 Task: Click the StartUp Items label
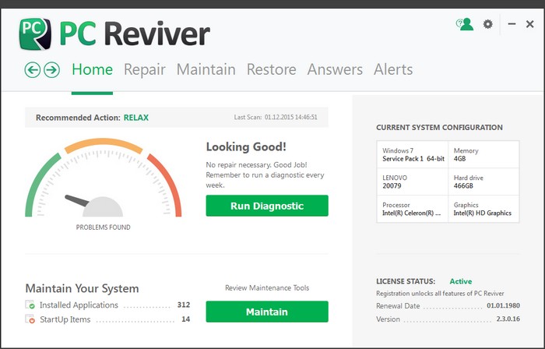point(65,319)
